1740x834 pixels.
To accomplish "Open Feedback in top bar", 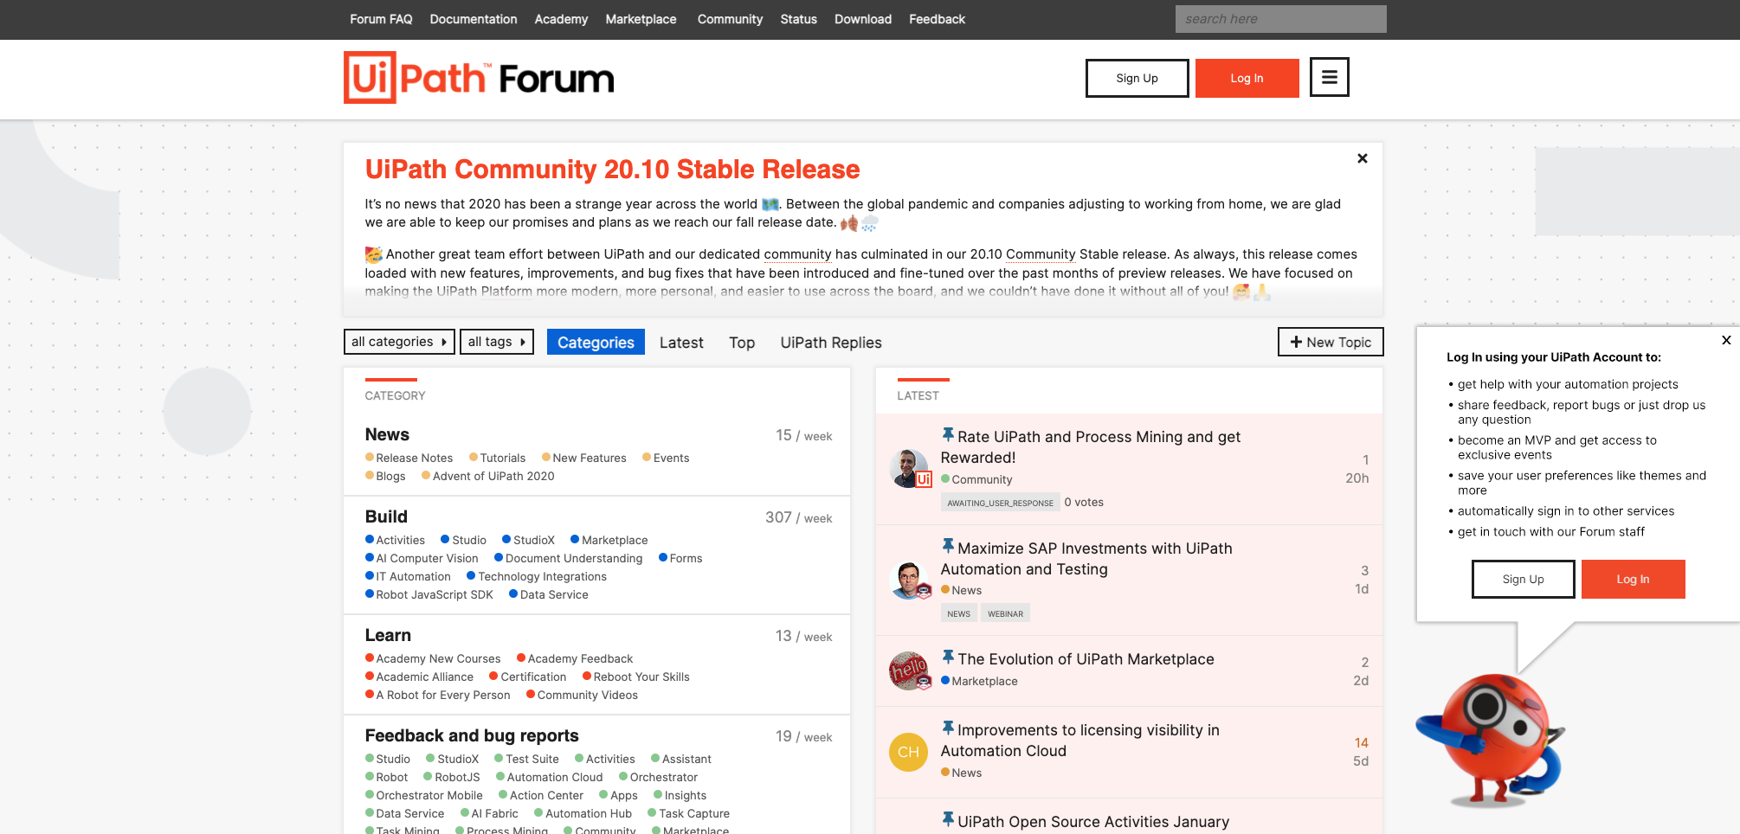I will (x=937, y=19).
